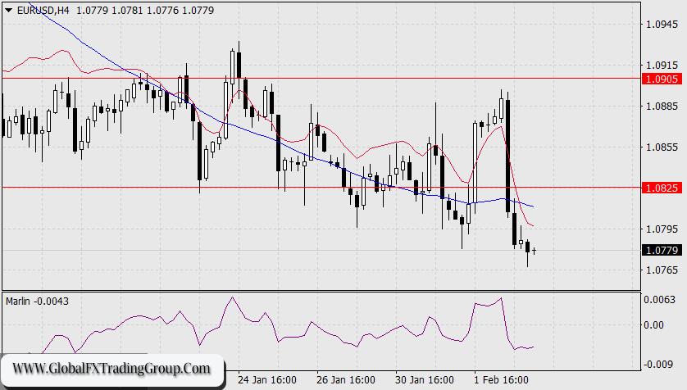Select the 0.00 Marlin scale value
Viewport: 687px width, 390px height.
coord(653,325)
